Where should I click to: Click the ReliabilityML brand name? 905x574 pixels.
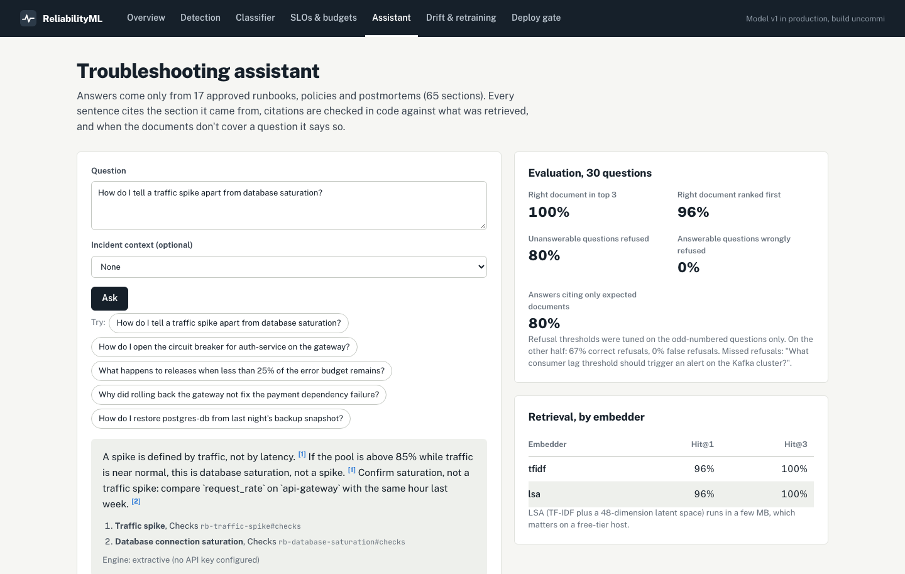pos(72,19)
